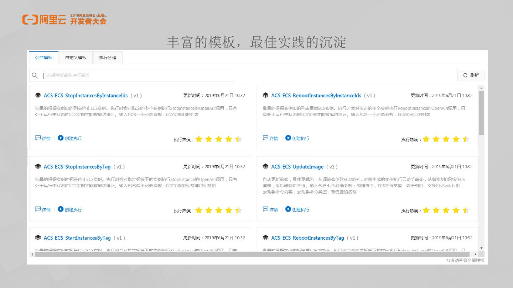Switch to the 自定义模板 tab

pyautogui.click(x=76, y=58)
